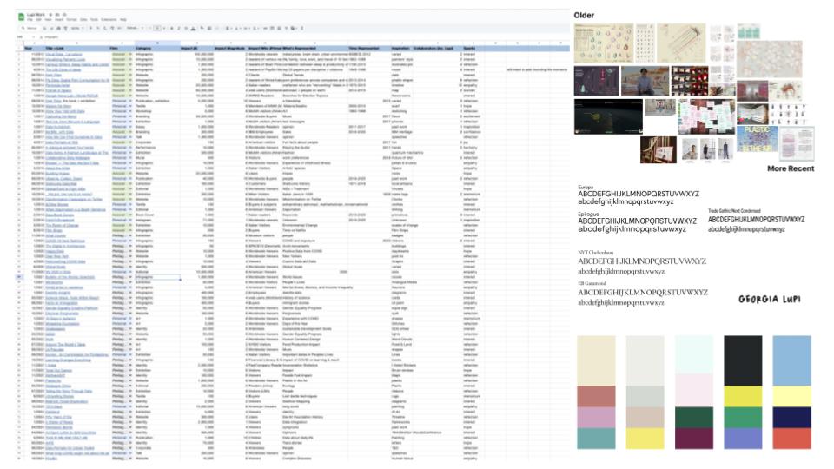Open the Firm dropdown in first data row

pyautogui.click(x=130, y=52)
